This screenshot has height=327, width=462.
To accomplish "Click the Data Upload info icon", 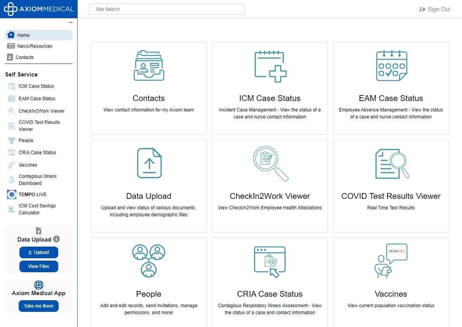I will point(56,239).
